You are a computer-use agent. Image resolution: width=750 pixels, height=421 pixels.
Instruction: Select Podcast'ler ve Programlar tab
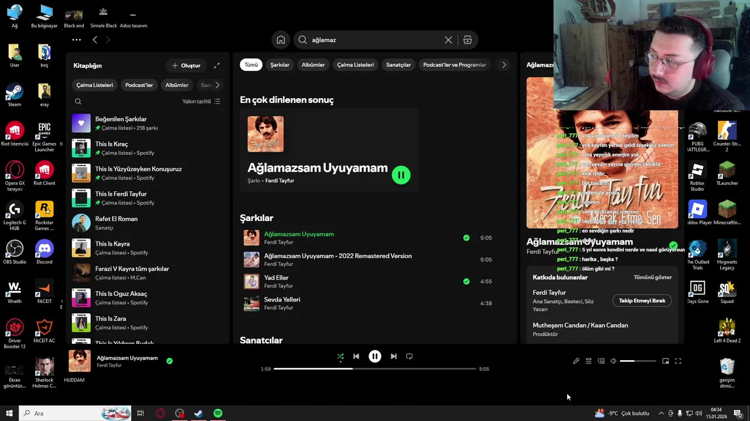[x=455, y=65]
